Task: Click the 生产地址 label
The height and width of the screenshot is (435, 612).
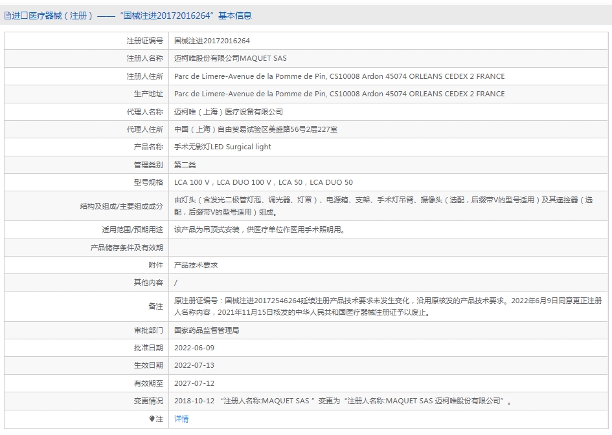Action: tap(148, 94)
